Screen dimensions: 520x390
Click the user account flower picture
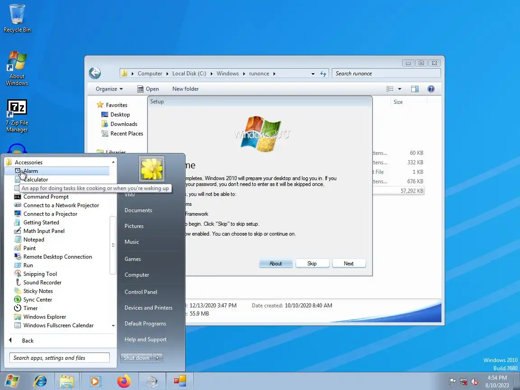pos(152,169)
